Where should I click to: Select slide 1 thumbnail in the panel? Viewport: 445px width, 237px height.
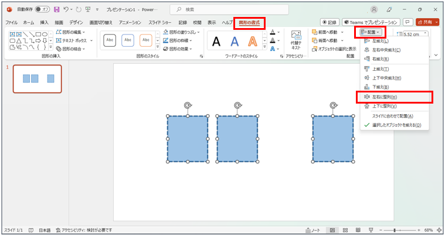tap(37, 79)
